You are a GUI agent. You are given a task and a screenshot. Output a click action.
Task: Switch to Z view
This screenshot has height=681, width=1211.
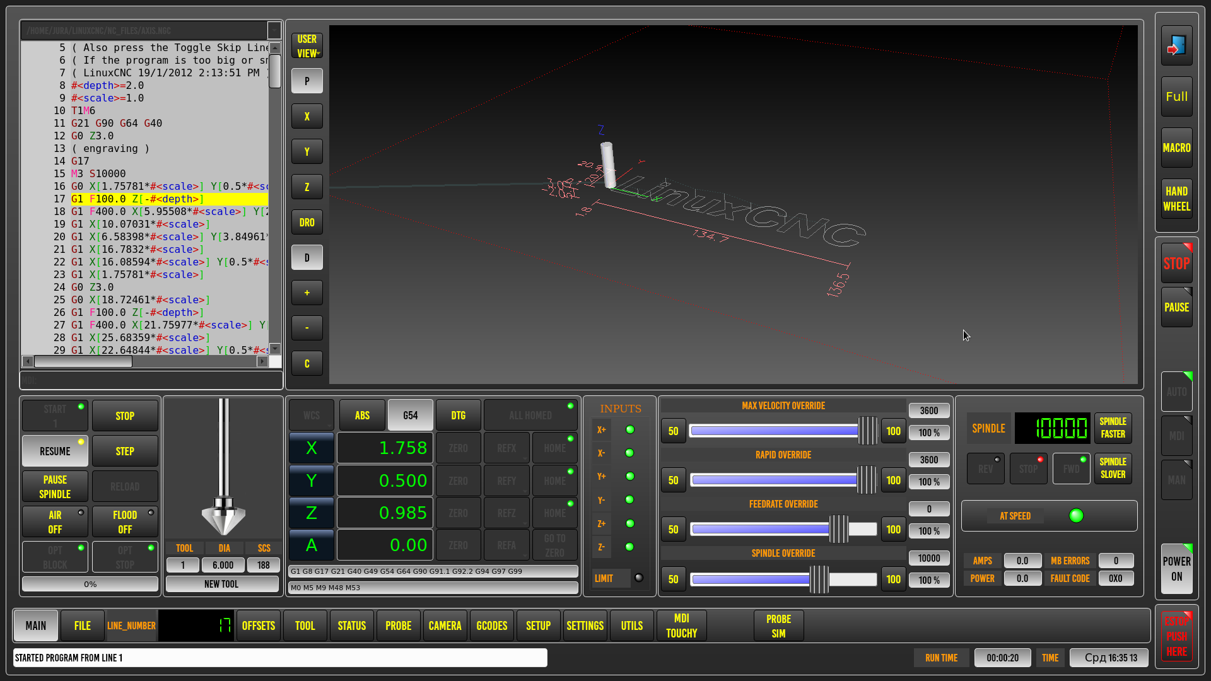pyautogui.click(x=307, y=187)
